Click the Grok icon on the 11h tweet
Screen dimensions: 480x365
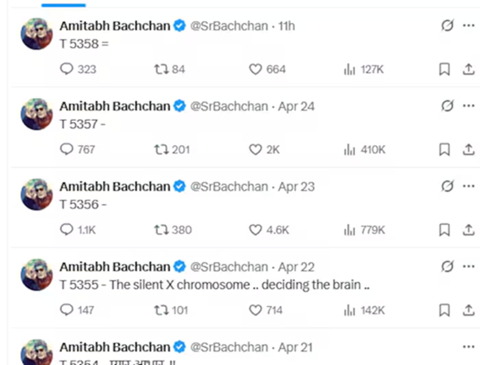coord(447,26)
